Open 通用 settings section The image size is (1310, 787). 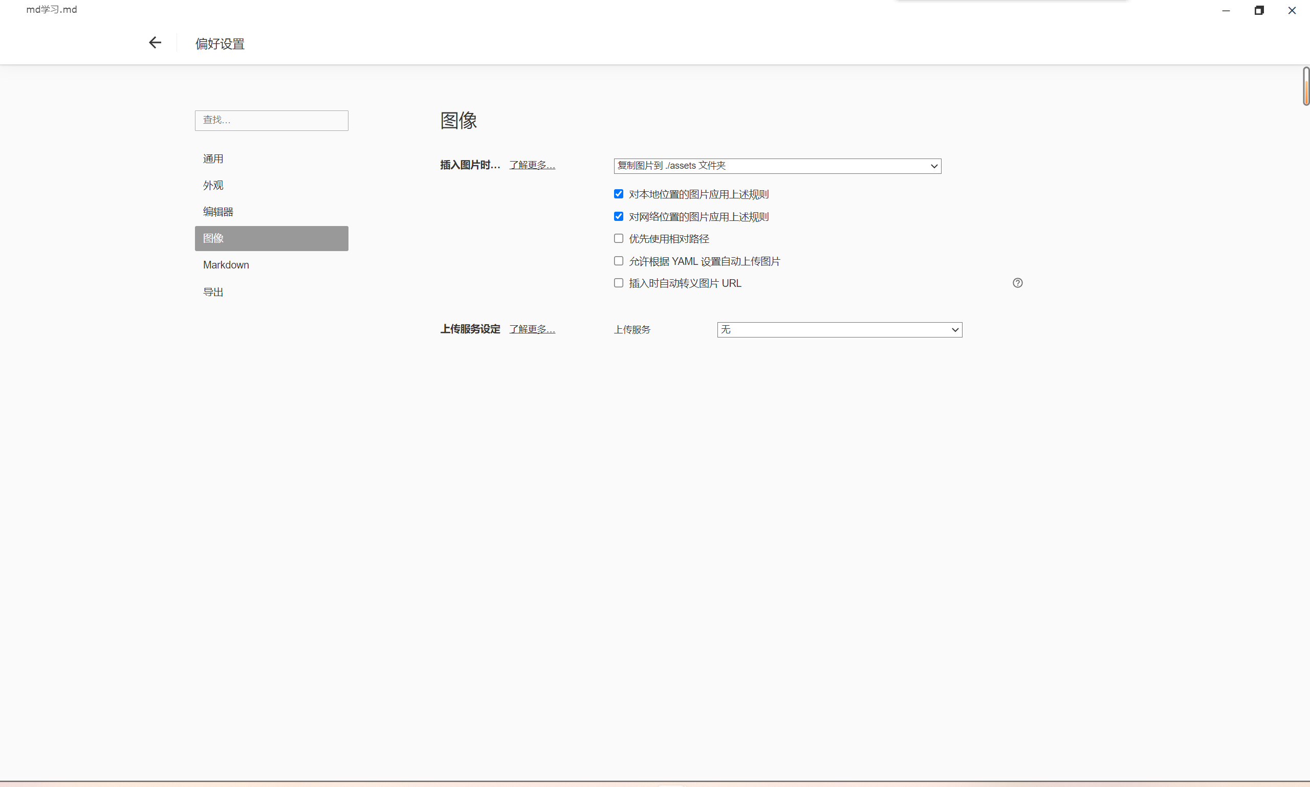(x=213, y=159)
